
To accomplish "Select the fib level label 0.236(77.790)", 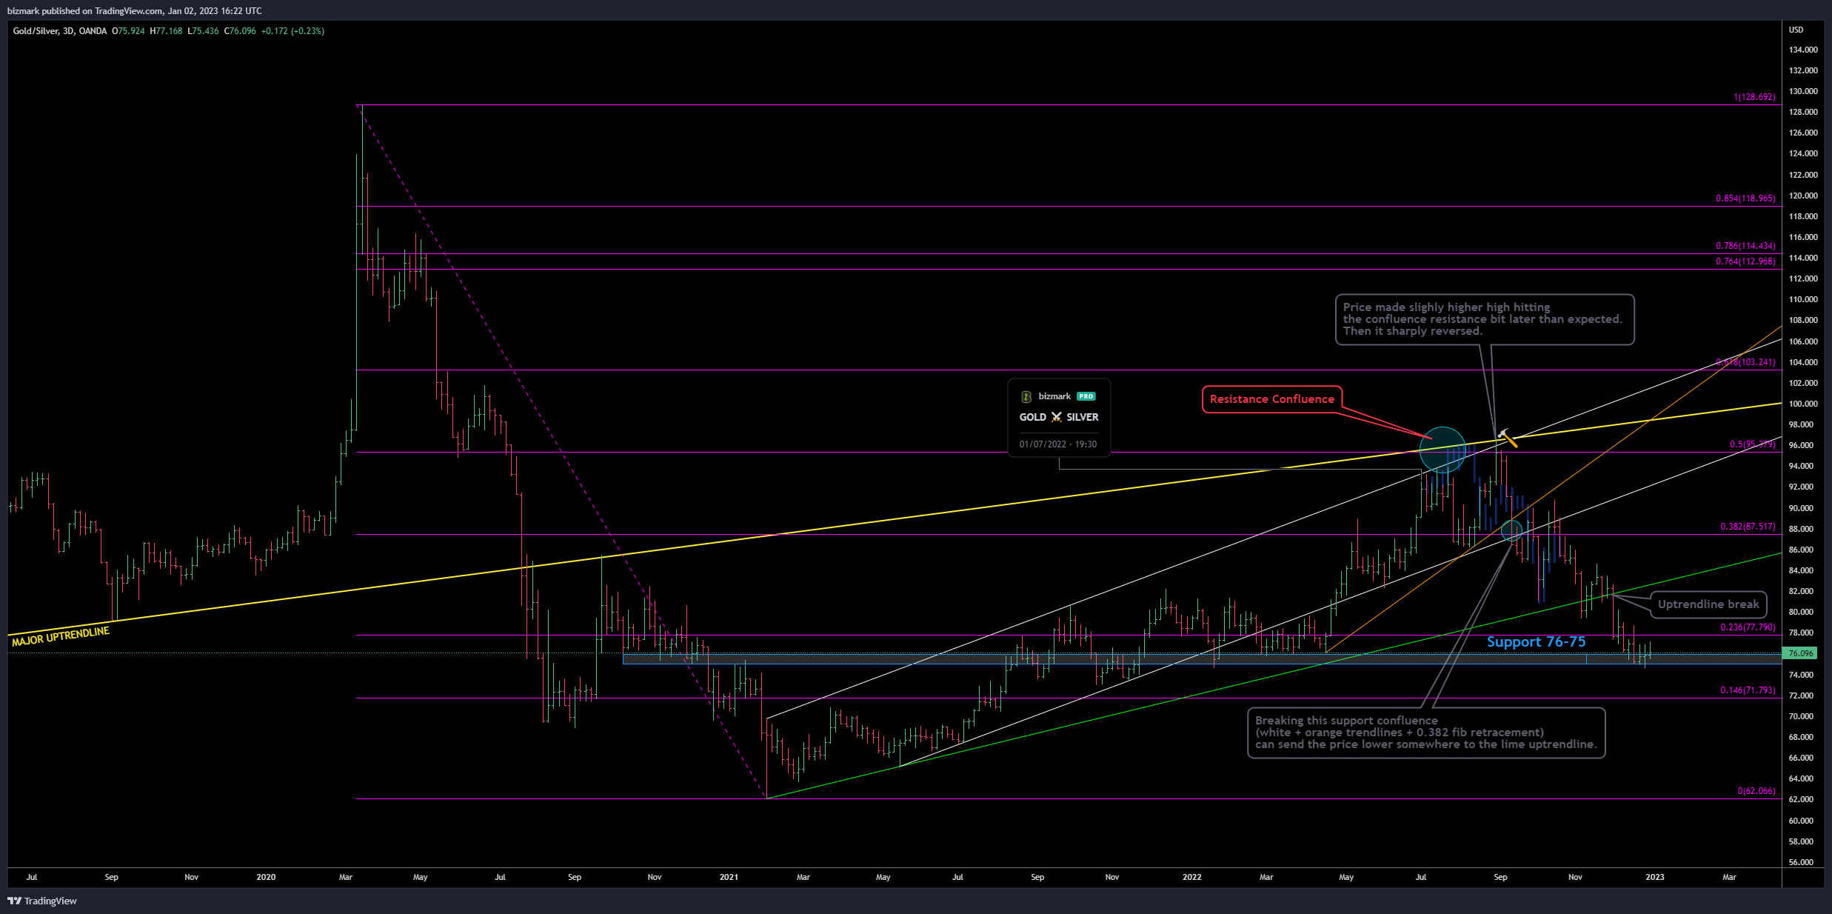I will 1748,627.
